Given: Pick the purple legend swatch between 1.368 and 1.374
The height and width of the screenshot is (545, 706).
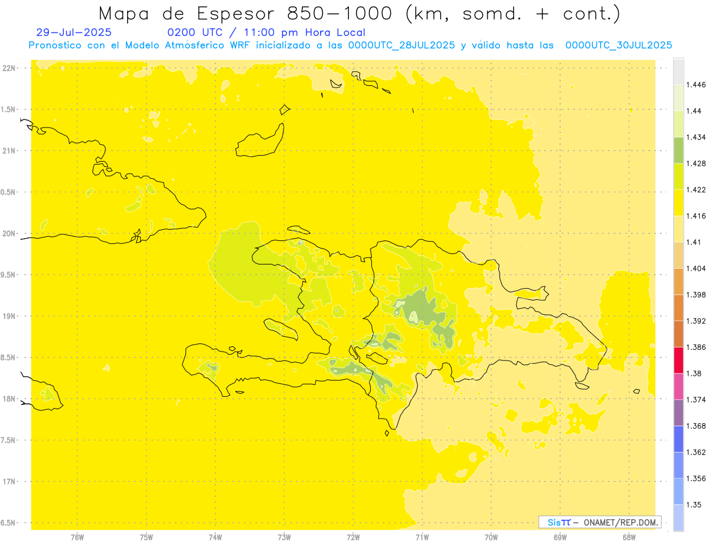Looking at the screenshot, I should [x=678, y=413].
